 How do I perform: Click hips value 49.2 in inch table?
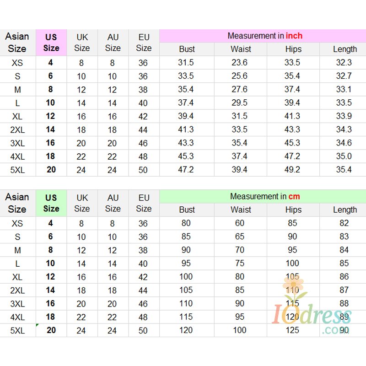pos(292,170)
